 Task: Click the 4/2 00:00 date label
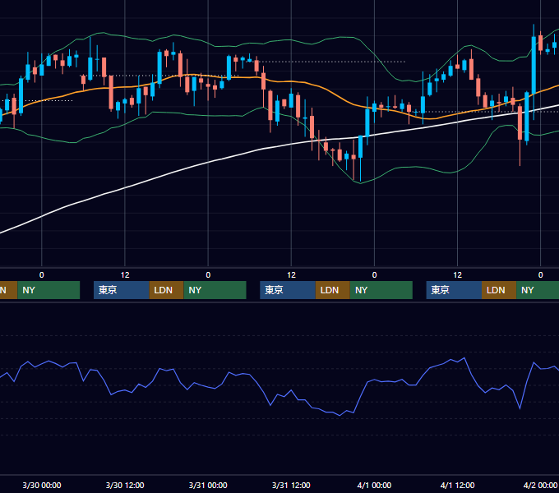540,485
